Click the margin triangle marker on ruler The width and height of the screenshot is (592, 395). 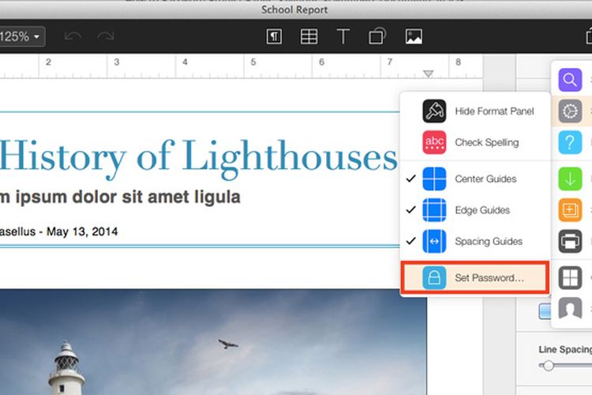[428, 73]
